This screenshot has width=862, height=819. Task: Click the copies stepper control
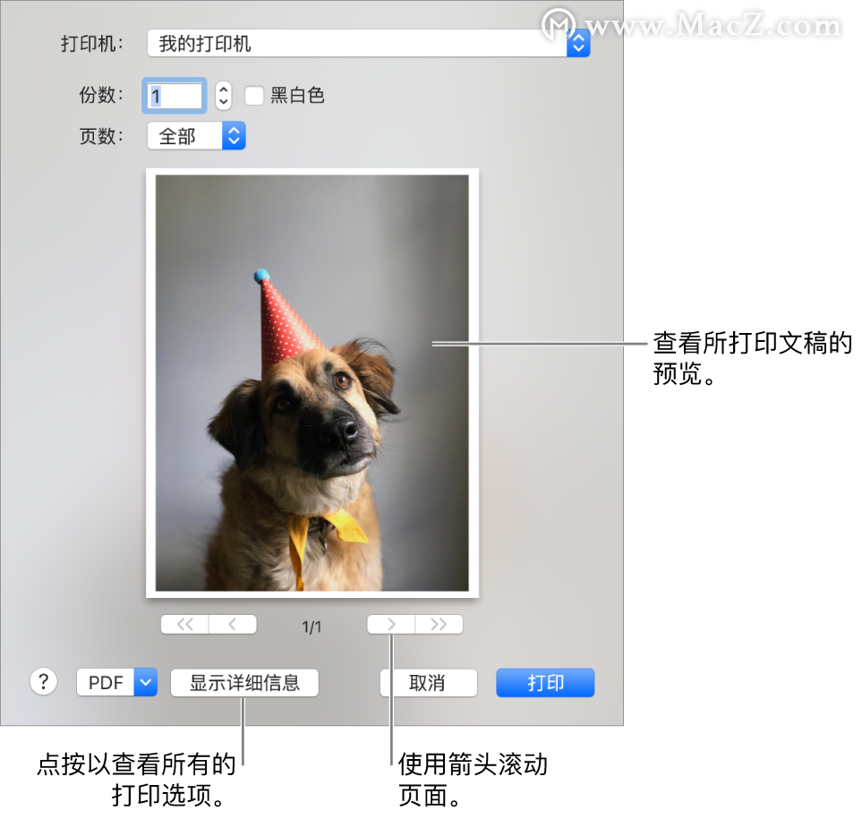[x=223, y=96]
